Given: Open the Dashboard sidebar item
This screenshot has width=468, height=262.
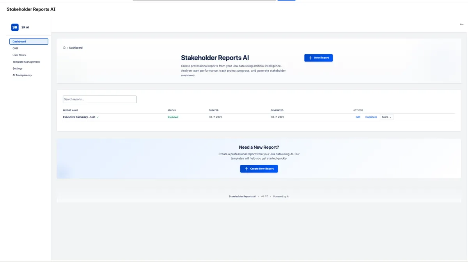Looking at the screenshot, I should 29,41.
